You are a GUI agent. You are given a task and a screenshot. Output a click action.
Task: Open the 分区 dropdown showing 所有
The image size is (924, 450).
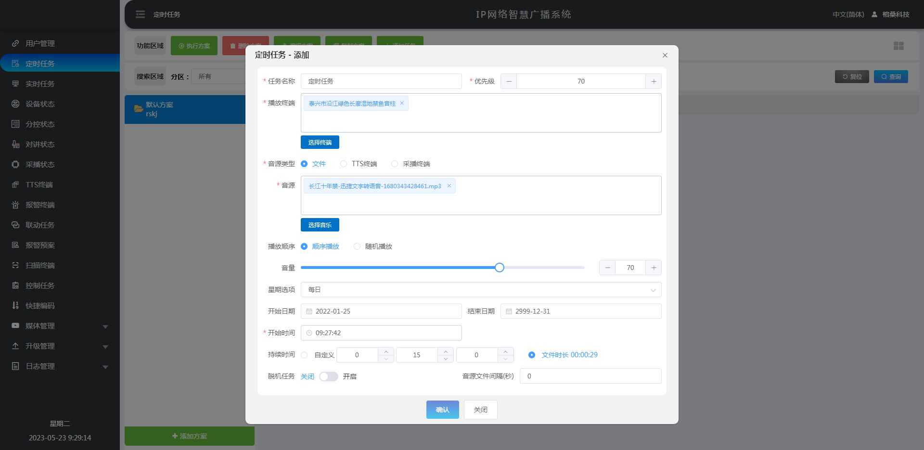[219, 76]
